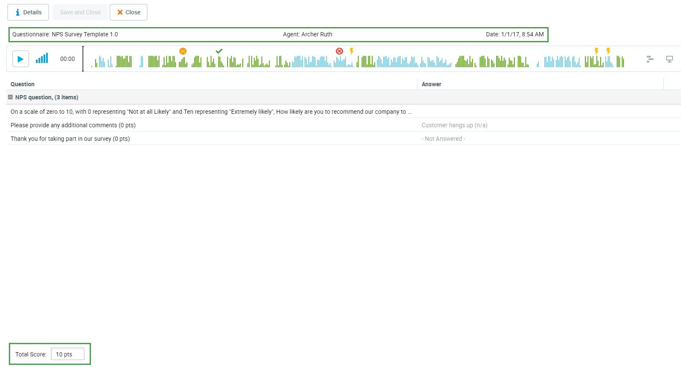Close the questionnaire review

click(x=129, y=12)
